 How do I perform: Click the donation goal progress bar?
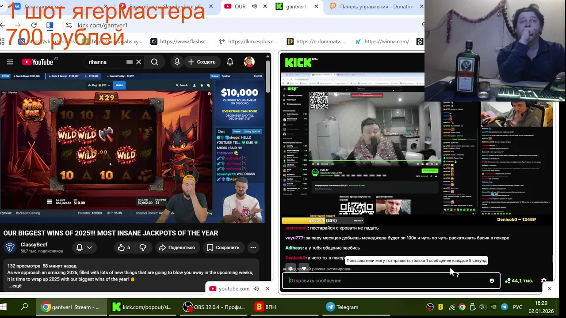pyautogui.click(x=323, y=220)
